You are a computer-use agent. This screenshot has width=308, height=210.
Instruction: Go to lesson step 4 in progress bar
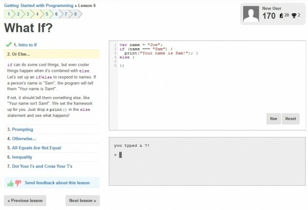pyautogui.click(x=37, y=14)
